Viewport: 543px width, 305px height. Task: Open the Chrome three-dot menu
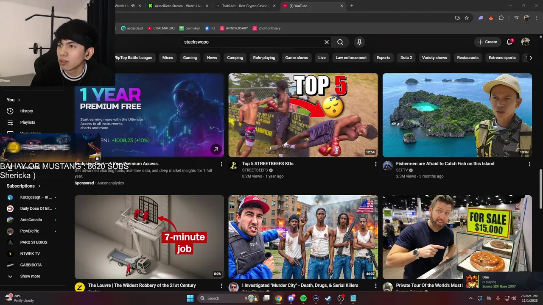[536, 18]
